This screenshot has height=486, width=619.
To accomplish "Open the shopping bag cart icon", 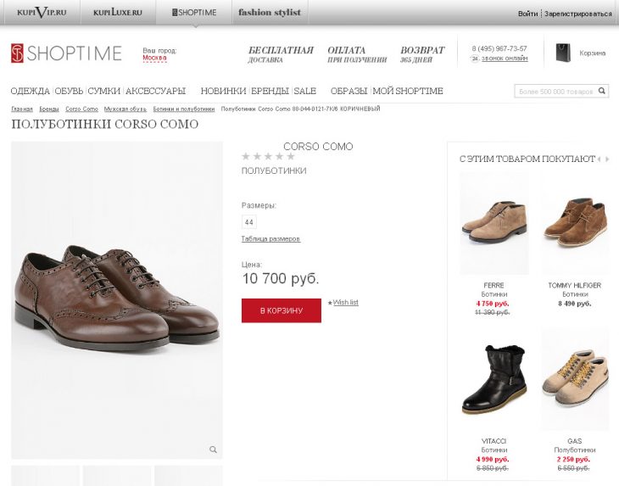I will coord(562,53).
